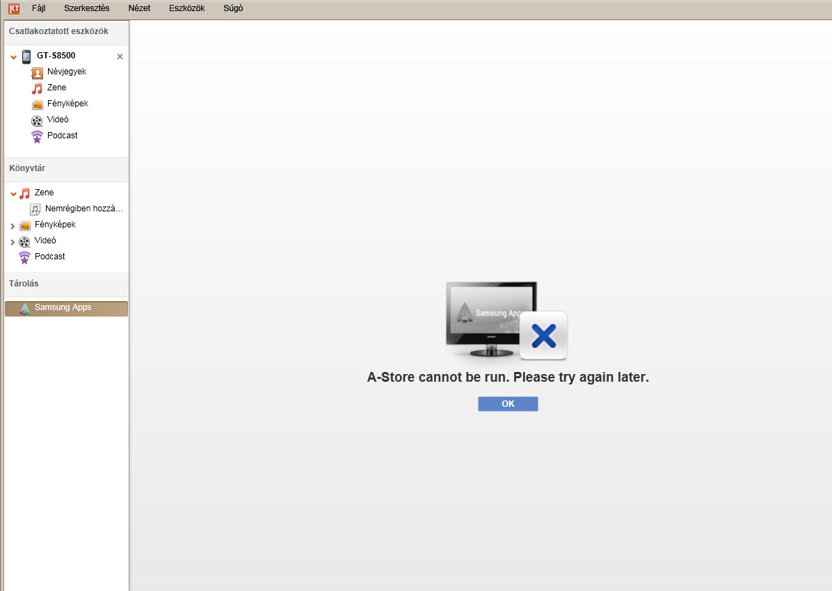The width and height of the screenshot is (832, 591).
Task: Click the Könyvtár Podcast icon
Action: (x=24, y=258)
